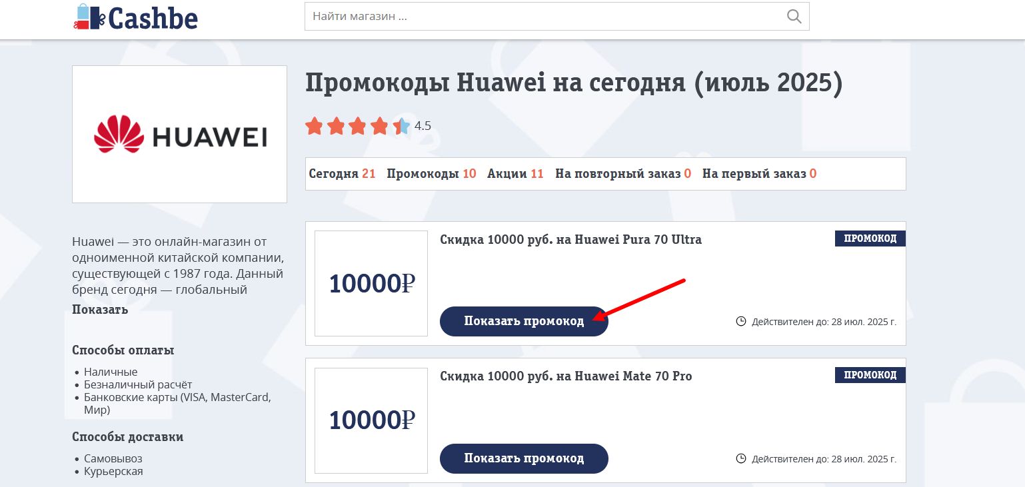Click the "Безналичный расчёт" list item
This screenshot has width=1025, height=487.
pyautogui.click(x=138, y=384)
